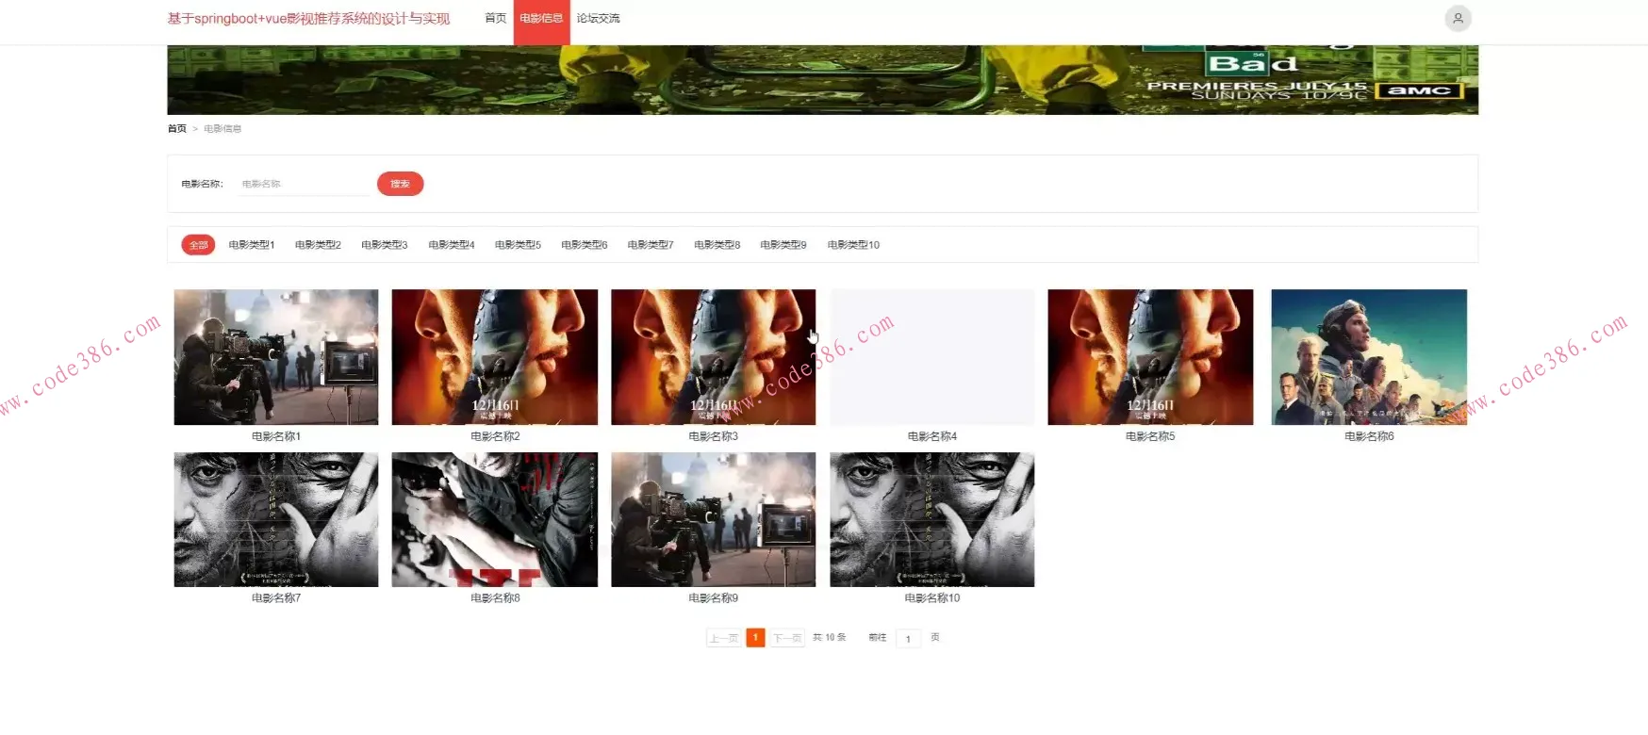The width and height of the screenshot is (1648, 735).
Task: Click the site title link in the header
Action: [308, 19]
